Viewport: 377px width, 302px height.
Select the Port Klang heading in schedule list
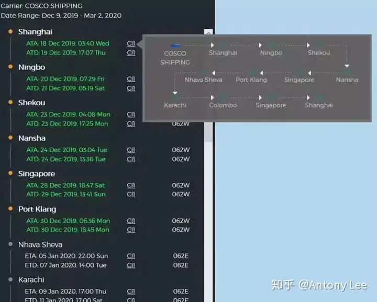coord(37,209)
